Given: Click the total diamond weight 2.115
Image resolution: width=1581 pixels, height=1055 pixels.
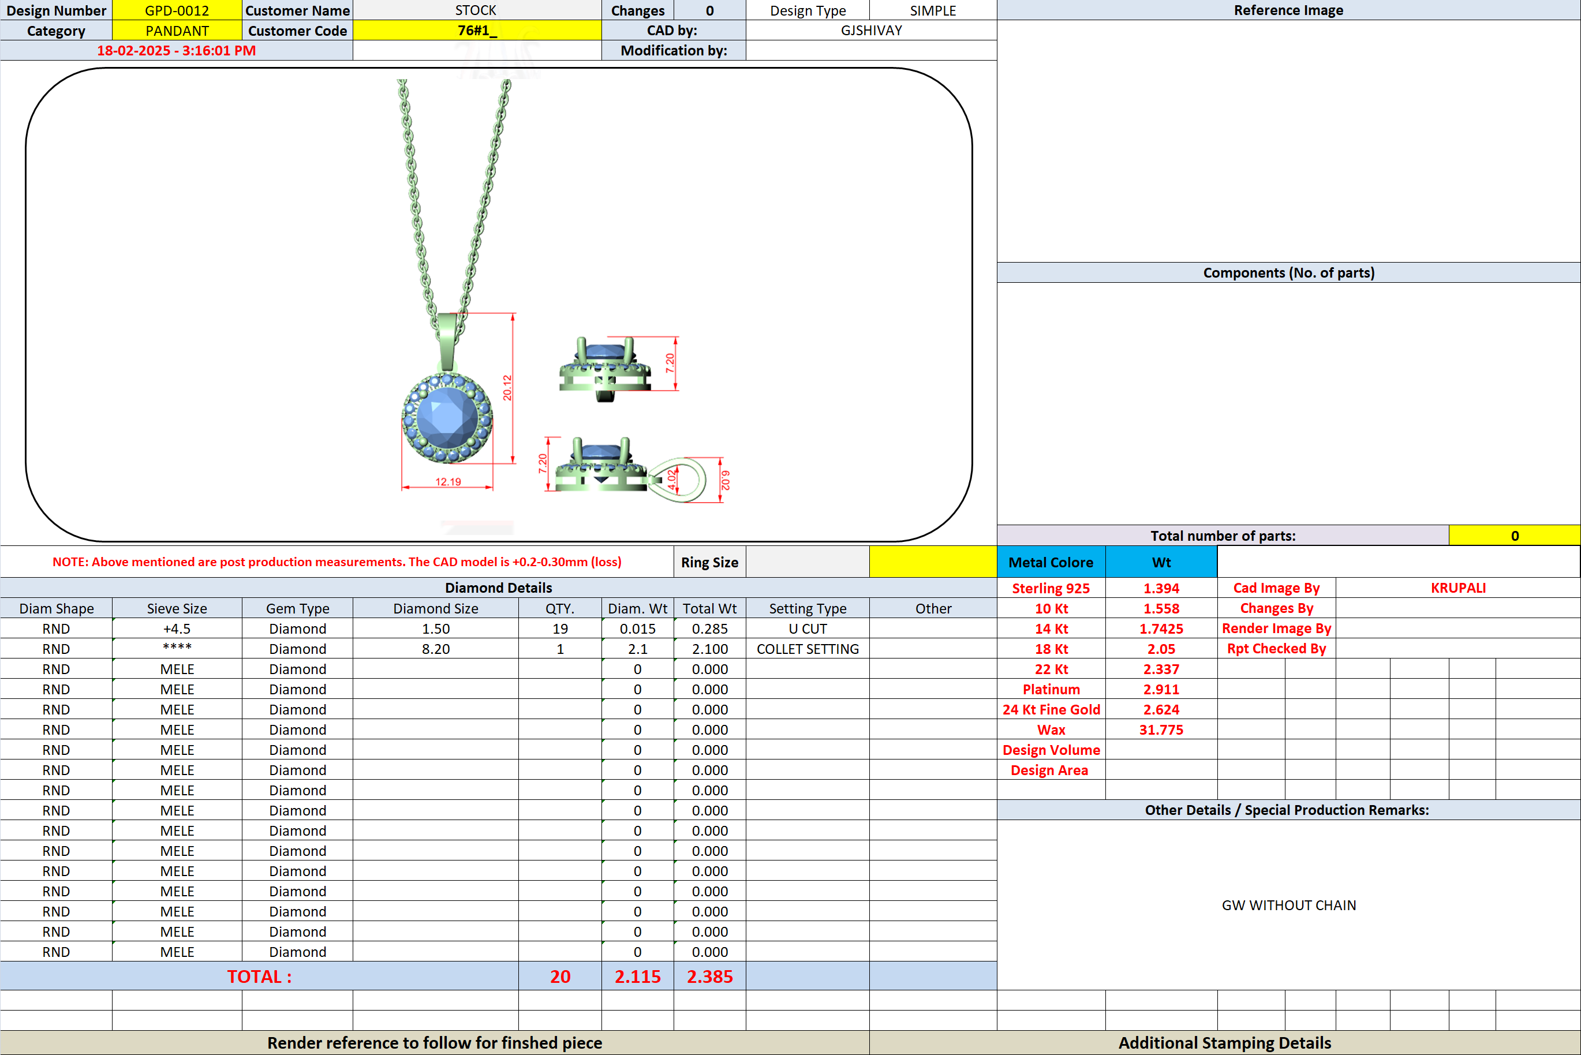Looking at the screenshot, I should pyautogui.click(x=637, y=977).
